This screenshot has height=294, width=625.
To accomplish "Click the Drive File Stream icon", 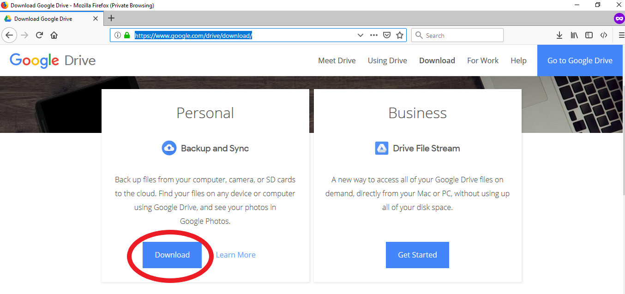I will pyautogui.click(x=382, y=148).
